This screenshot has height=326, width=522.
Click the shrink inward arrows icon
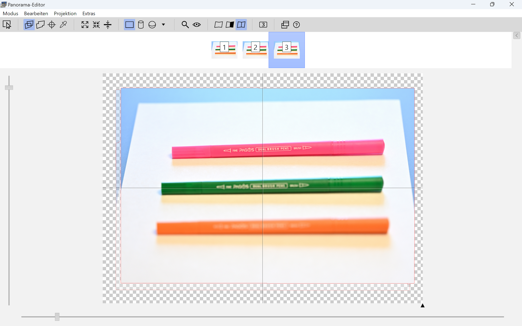96,25
